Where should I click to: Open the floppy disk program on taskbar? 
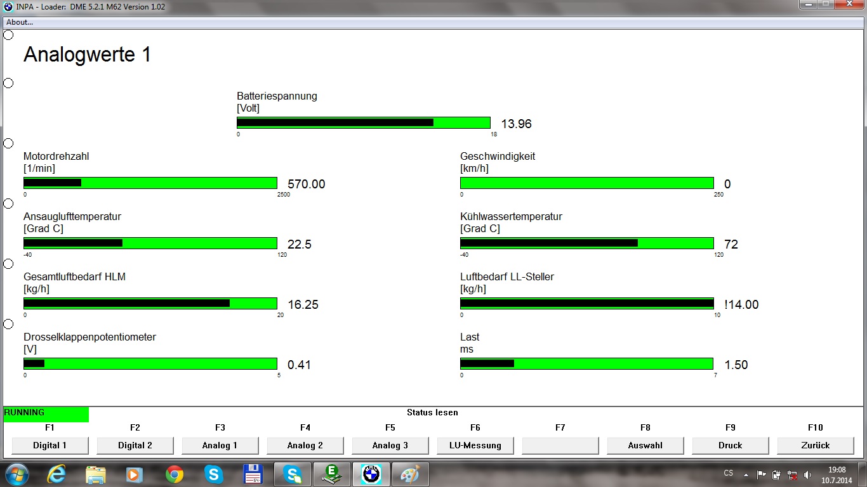[x=253, y=474]
